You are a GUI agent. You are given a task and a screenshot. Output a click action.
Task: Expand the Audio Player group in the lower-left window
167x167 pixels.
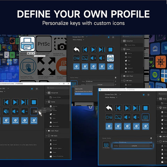[46, 131]
